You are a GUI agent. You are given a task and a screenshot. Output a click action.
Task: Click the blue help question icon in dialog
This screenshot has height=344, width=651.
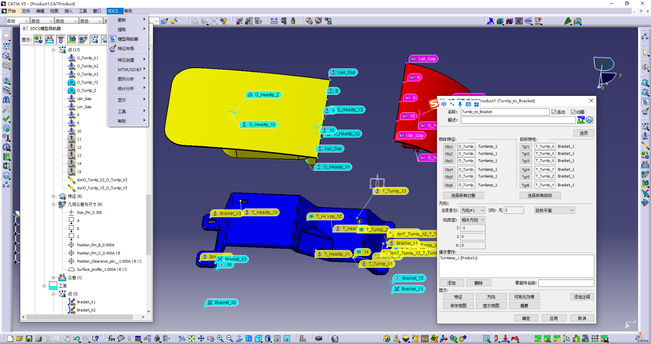(590, 120)
